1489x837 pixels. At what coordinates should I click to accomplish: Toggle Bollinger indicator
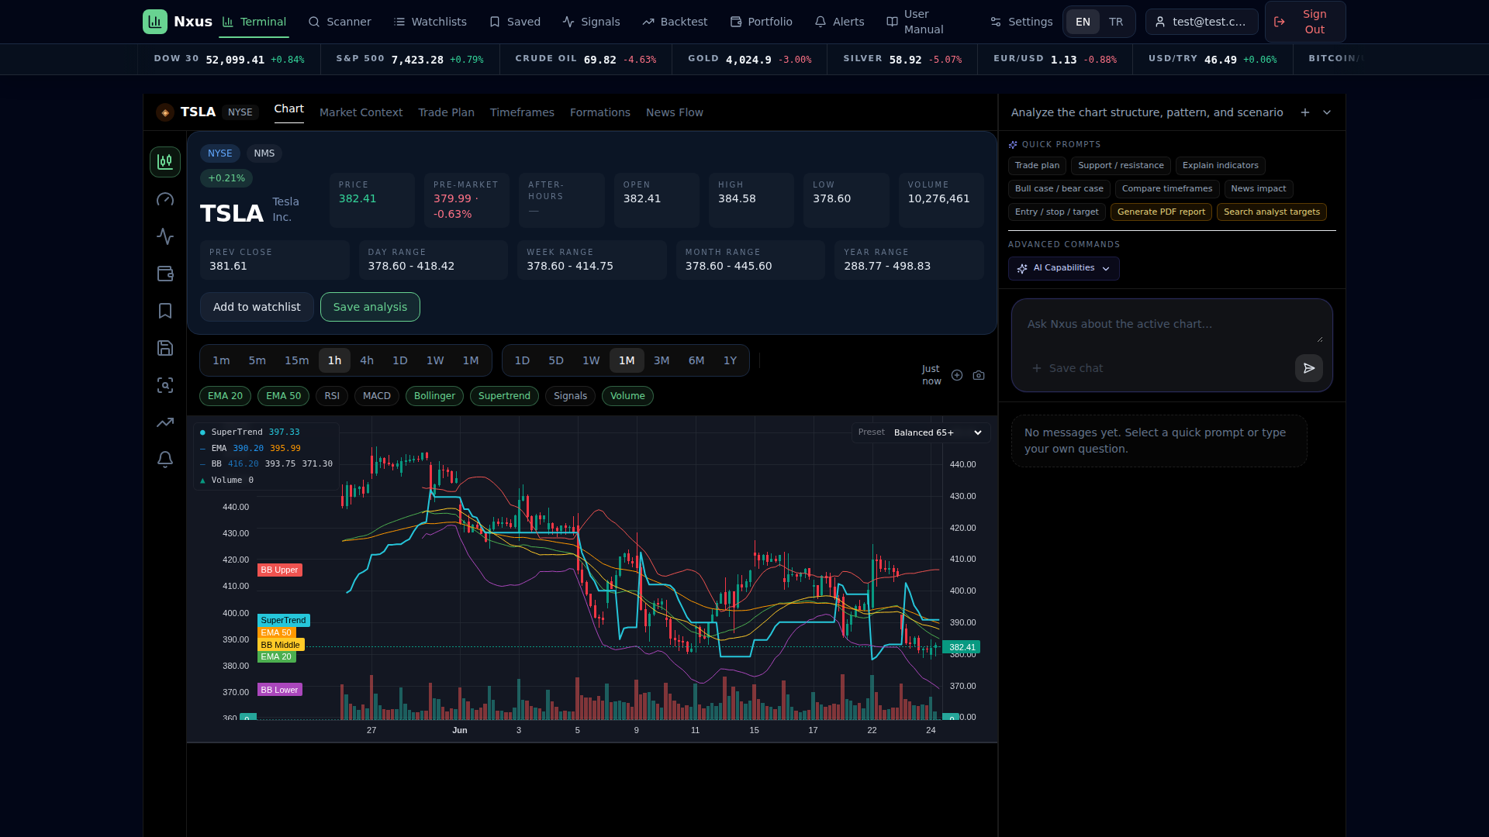[x=434, y=396]
